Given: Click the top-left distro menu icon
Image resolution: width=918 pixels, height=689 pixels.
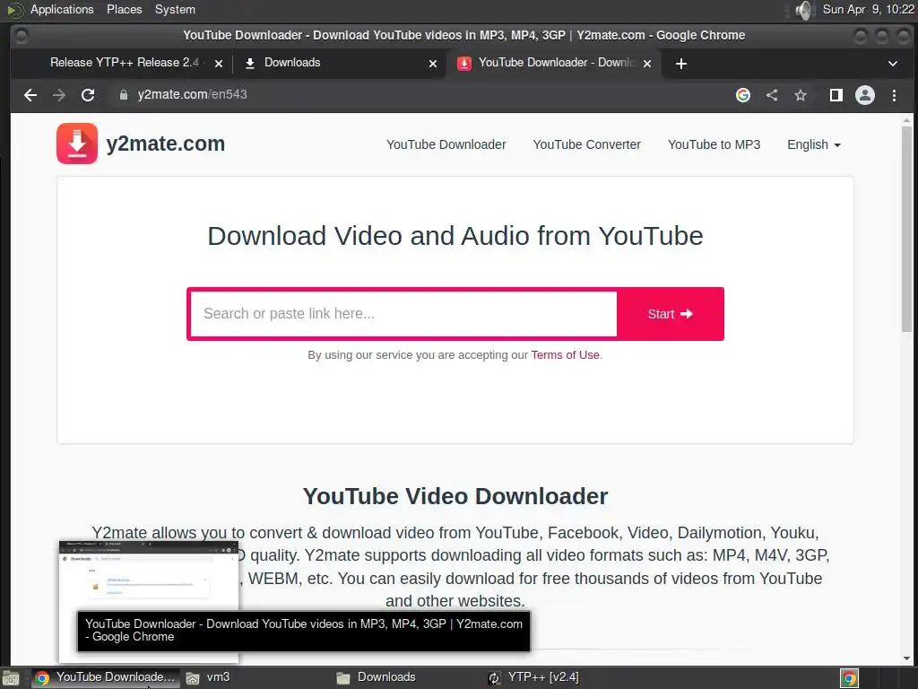Looking at the screenshot, I should coord(14,9).
